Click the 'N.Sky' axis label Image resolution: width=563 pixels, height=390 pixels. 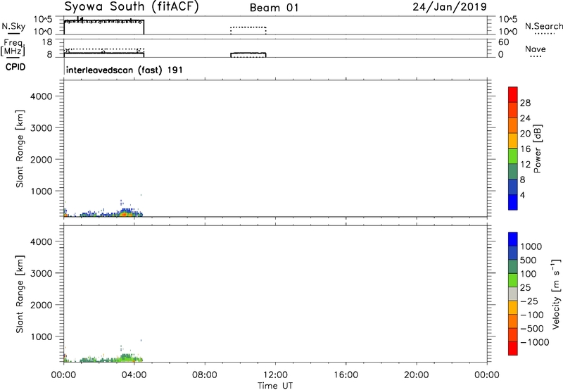pos(13,26)
